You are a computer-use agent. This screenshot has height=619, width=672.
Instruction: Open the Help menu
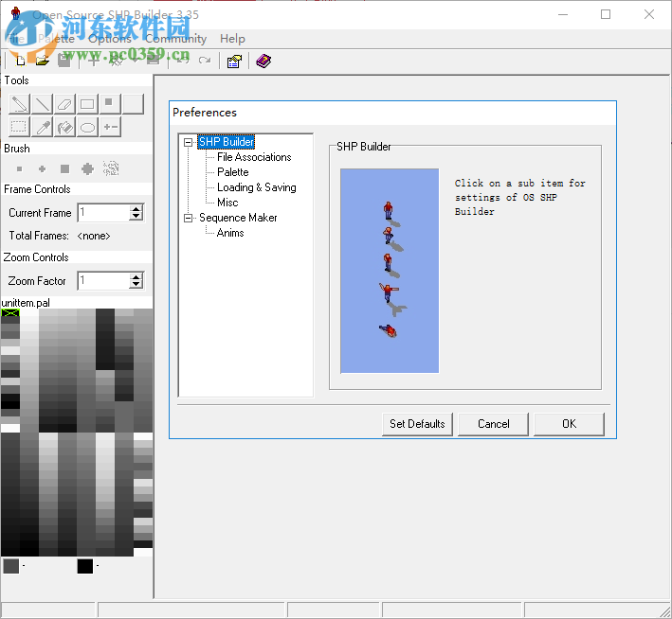[x=232, y=39]
